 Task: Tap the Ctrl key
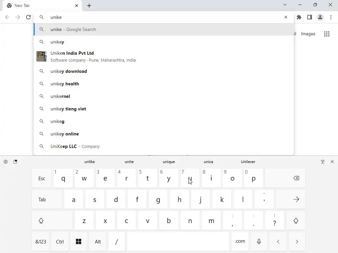[60, 241]
